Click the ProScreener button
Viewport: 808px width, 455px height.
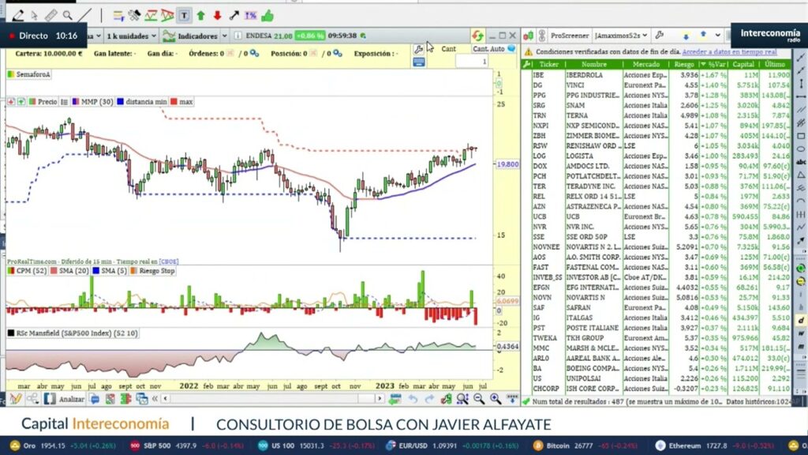point(570,36)
